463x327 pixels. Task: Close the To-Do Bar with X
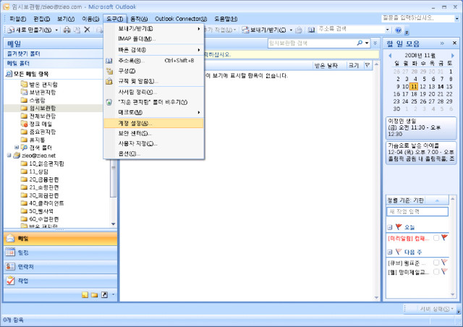point(454,43)
